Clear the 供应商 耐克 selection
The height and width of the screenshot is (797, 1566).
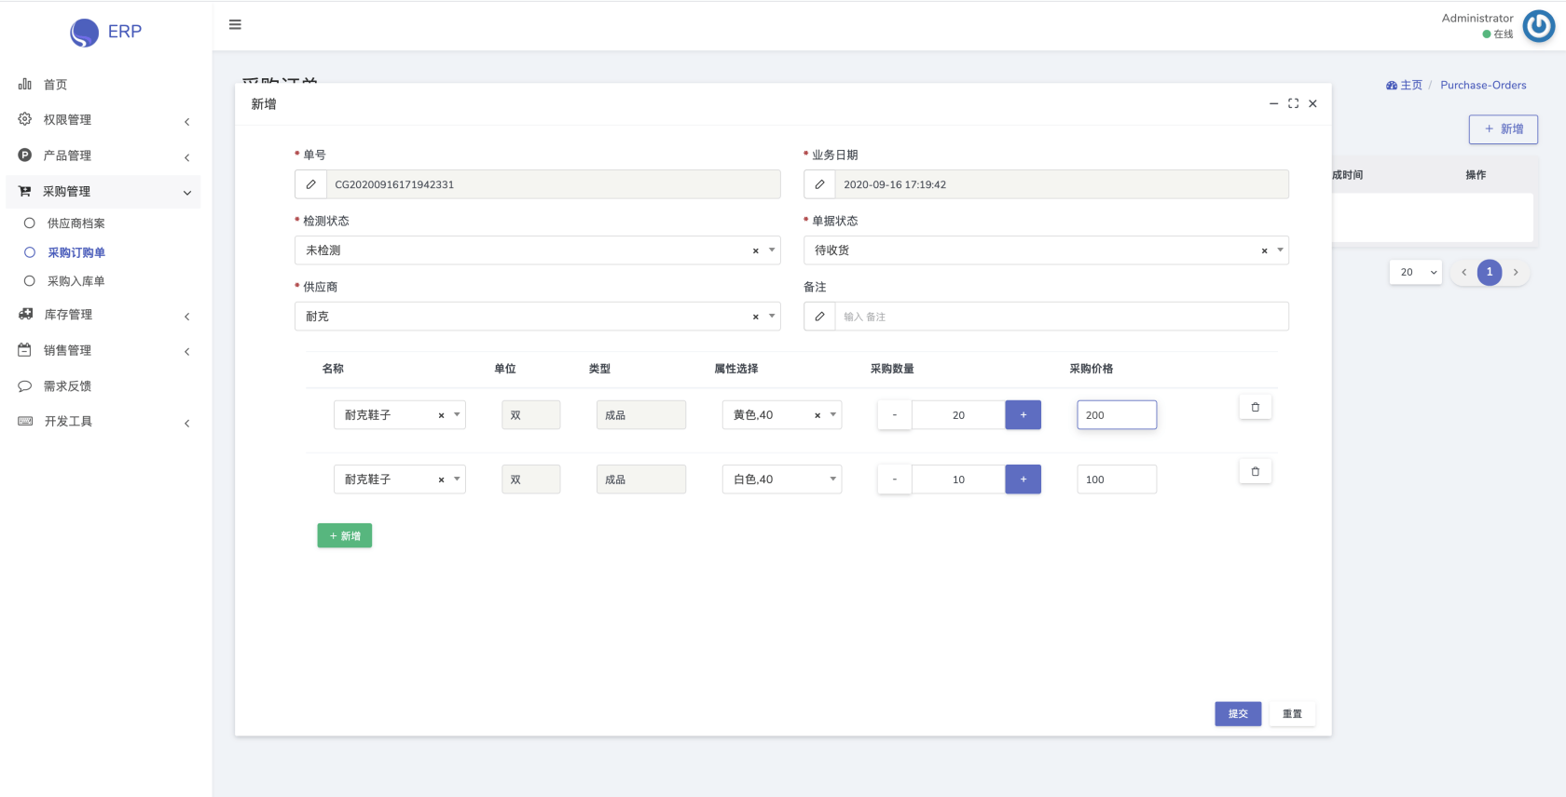point(755,317)
